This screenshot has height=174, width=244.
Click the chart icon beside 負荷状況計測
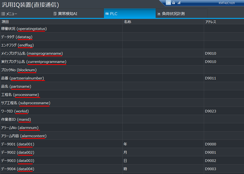point(159,14)
